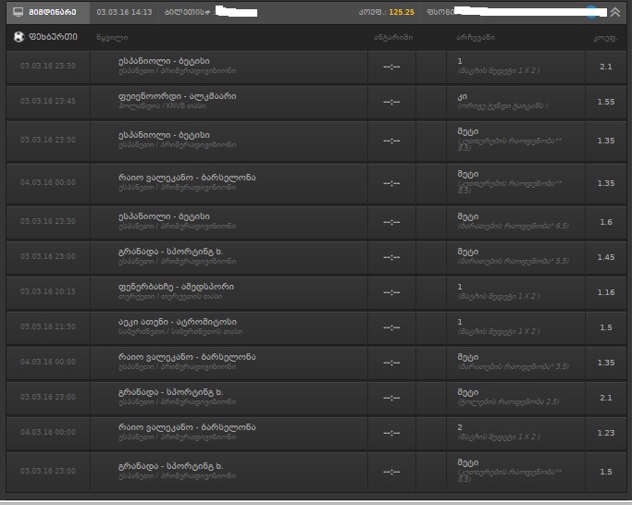Viewport: 644px width, 505px height.
Task: Click the odds value 1.6
Action: (606, 222)
